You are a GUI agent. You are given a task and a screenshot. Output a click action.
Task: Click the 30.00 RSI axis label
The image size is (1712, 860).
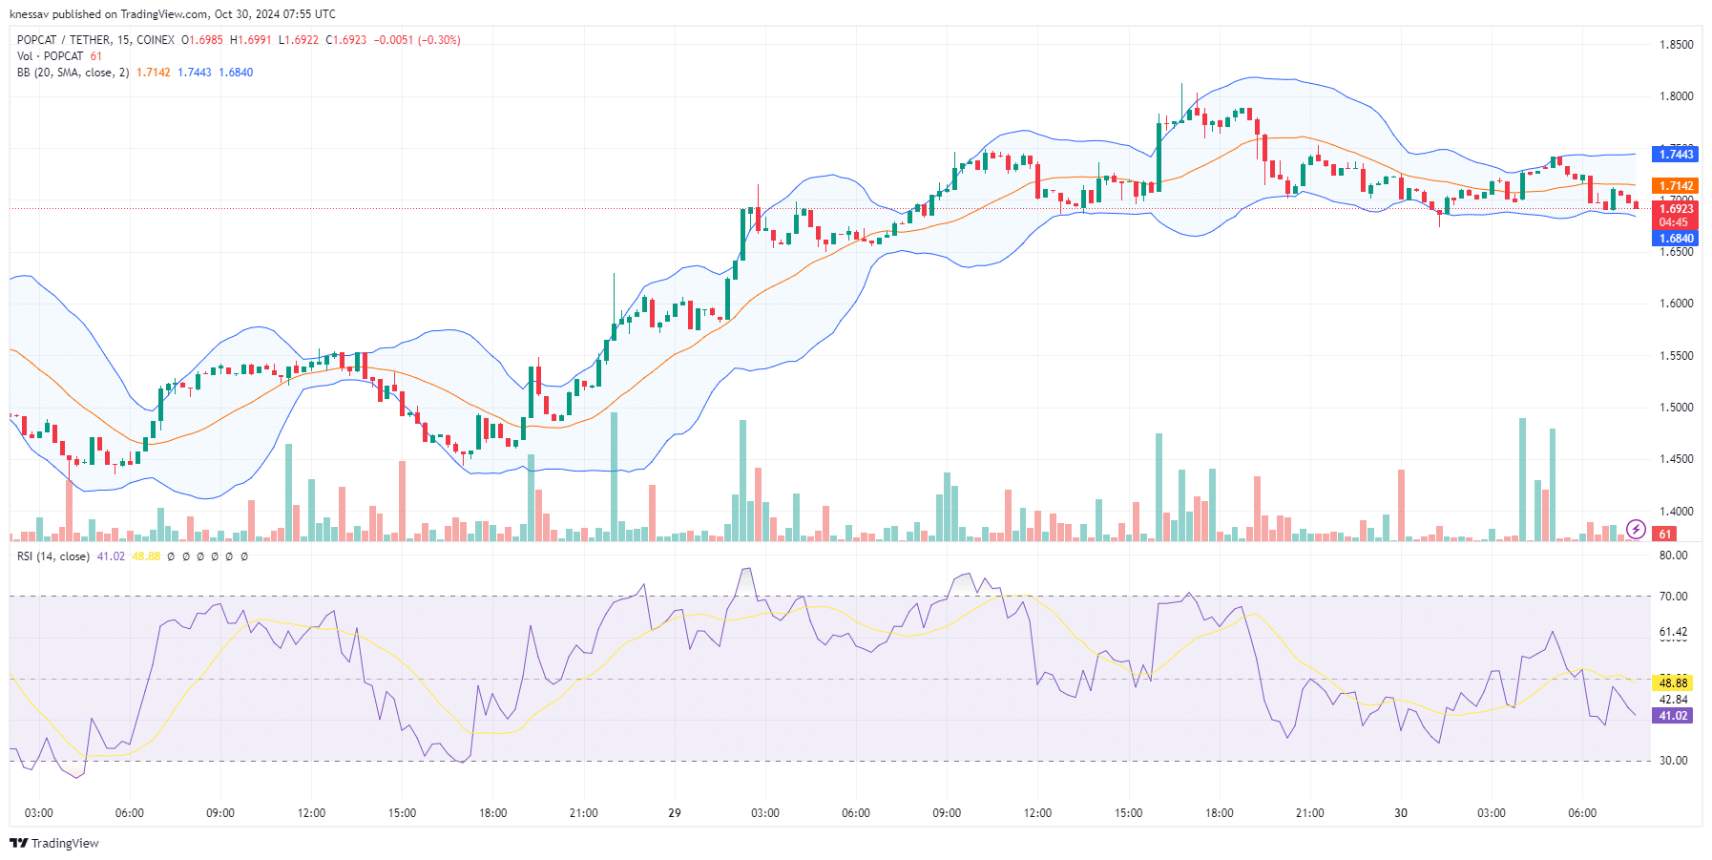tap(1673, 761)
